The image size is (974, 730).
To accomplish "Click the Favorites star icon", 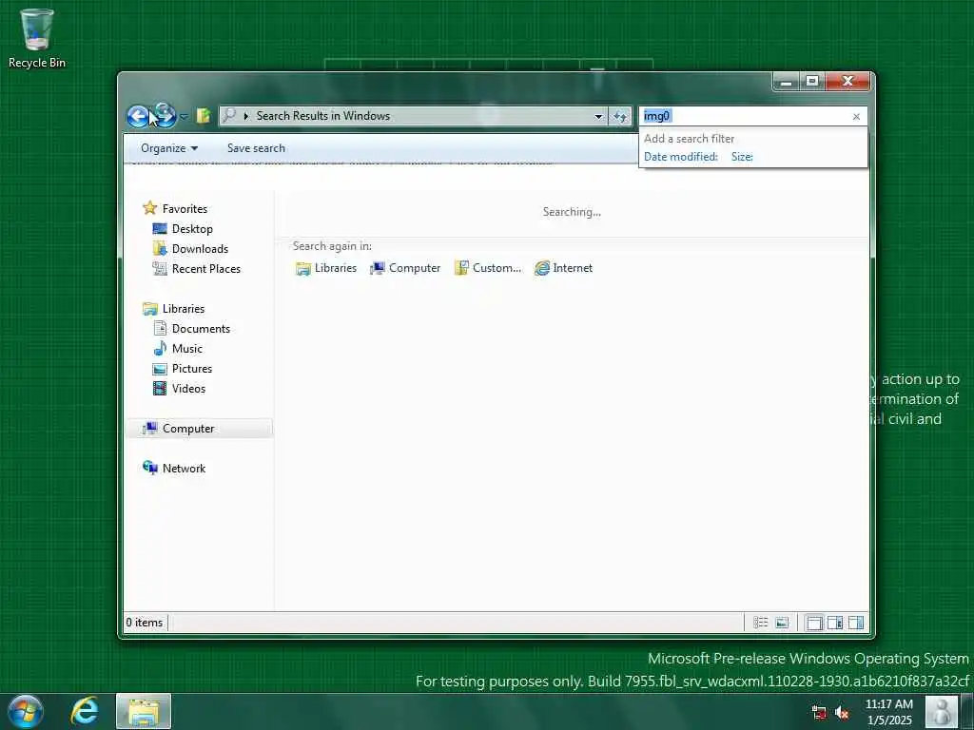I will (149, 208).
